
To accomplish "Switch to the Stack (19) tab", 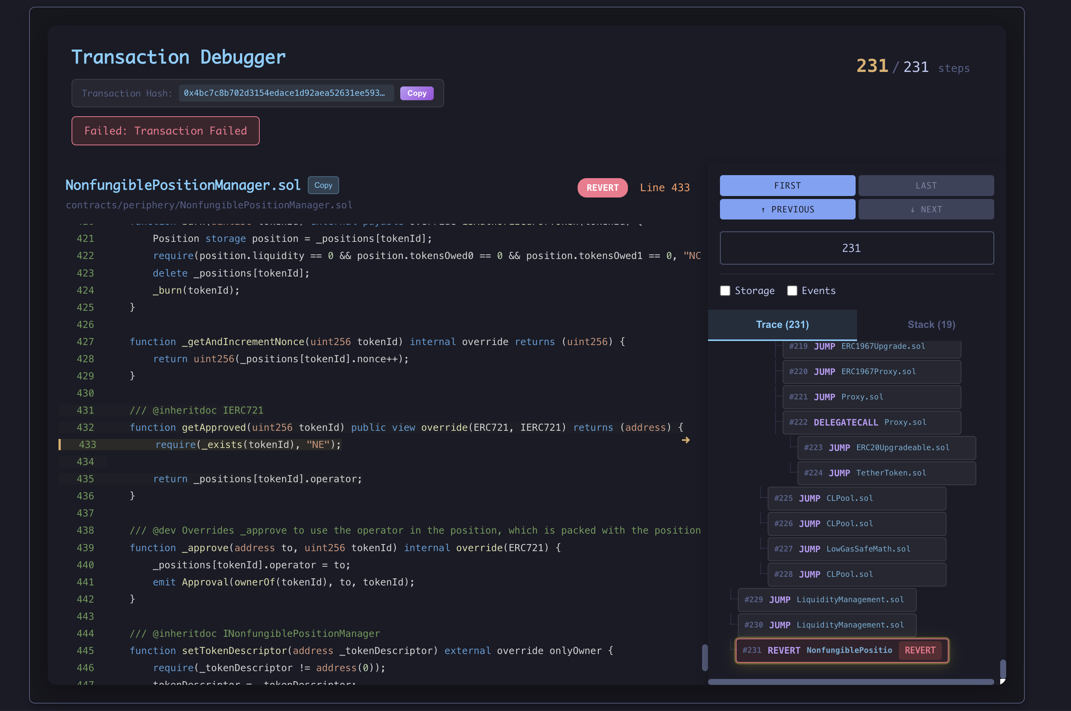I will pos(931,325).
